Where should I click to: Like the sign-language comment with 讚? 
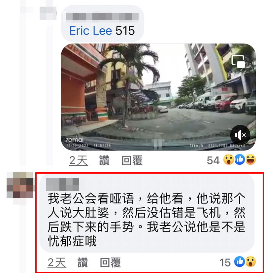pyautogui.click(x=82, y=262)
